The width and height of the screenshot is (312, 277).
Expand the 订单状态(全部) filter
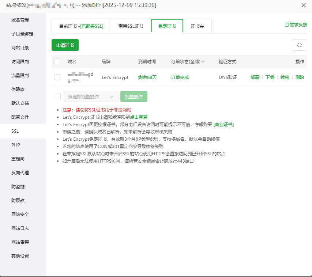pos(188,62)
